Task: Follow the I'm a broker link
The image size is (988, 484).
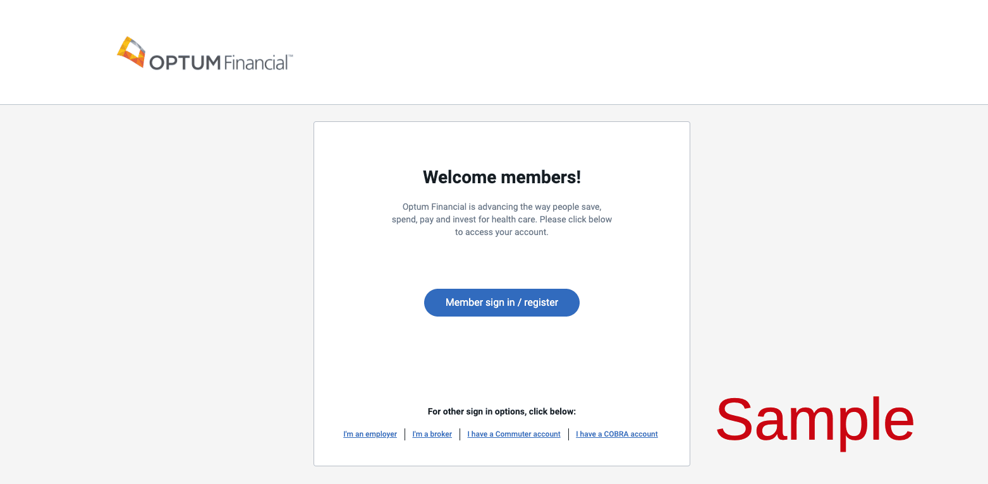Action: click(432, 434)
